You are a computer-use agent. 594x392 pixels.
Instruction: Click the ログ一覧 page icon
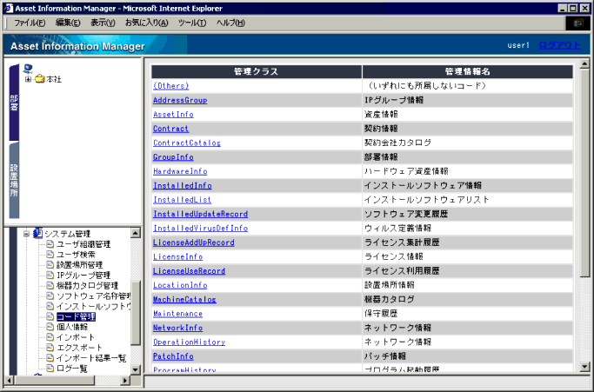pyautogui.click(x=50, y=369)
